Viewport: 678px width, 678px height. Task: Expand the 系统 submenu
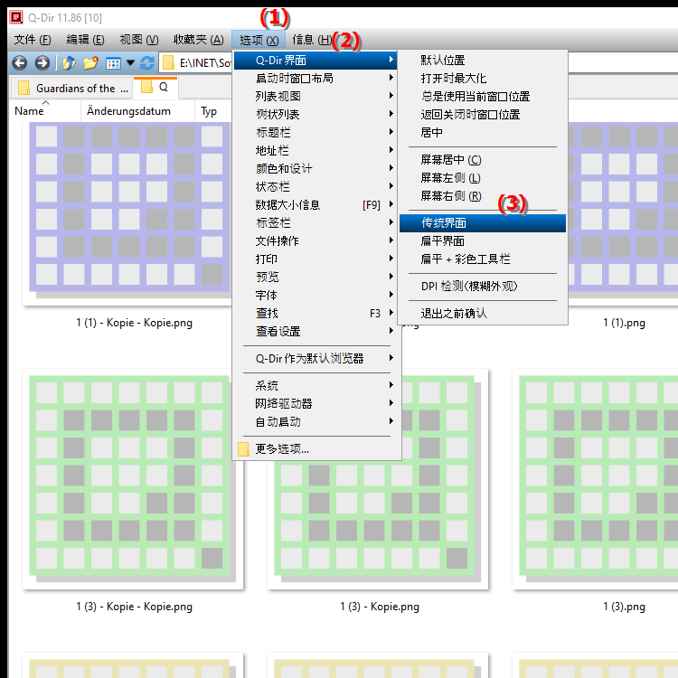coord(315,385)
